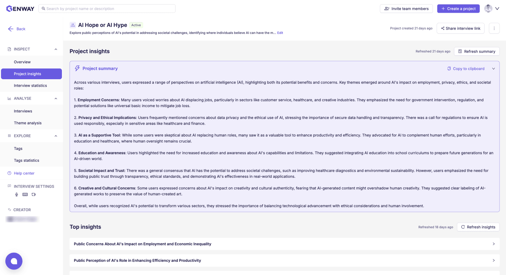
Task: Click the microphone icon under Interview Settings
Action: 16,194
